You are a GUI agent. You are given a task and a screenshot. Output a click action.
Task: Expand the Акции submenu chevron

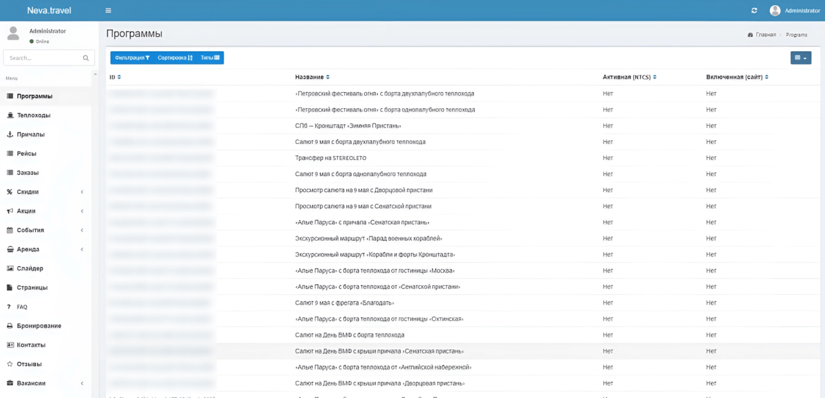click(x=82, y=211)
